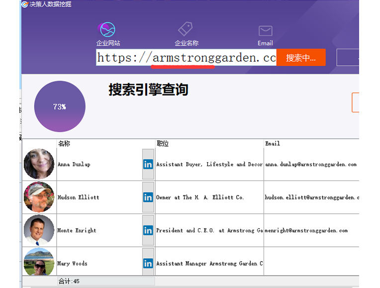Image resolution: width=380 pixels, height=288 pixels.
Task: Click the President and C.E.O. position cell
Action: [x=209, y=230]
